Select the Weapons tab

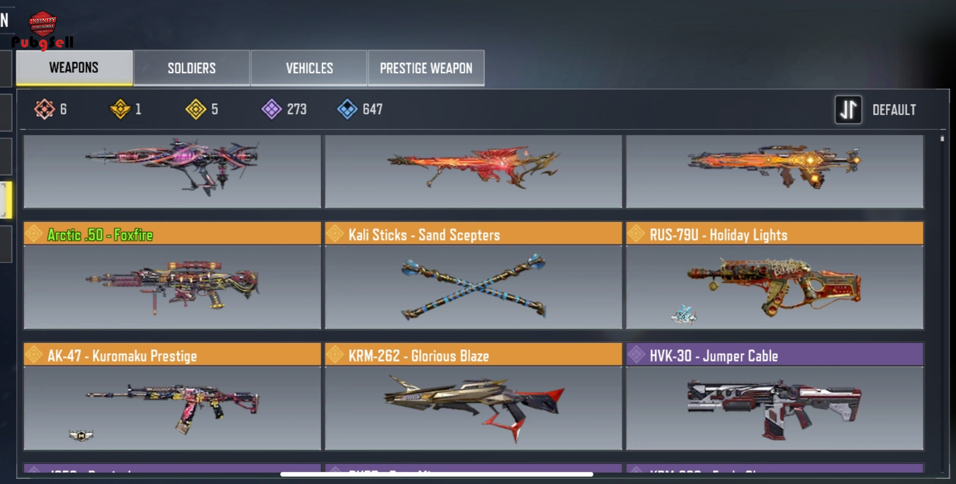(x=74, y=68)
